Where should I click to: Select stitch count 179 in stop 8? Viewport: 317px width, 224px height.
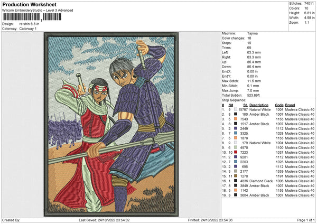pos(245,143)
